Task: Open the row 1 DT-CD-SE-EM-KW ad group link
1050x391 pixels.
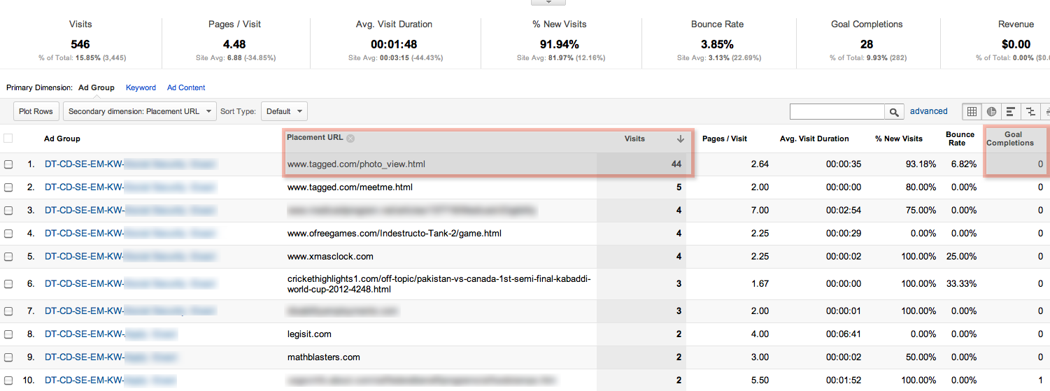Action: click(130, 164)
